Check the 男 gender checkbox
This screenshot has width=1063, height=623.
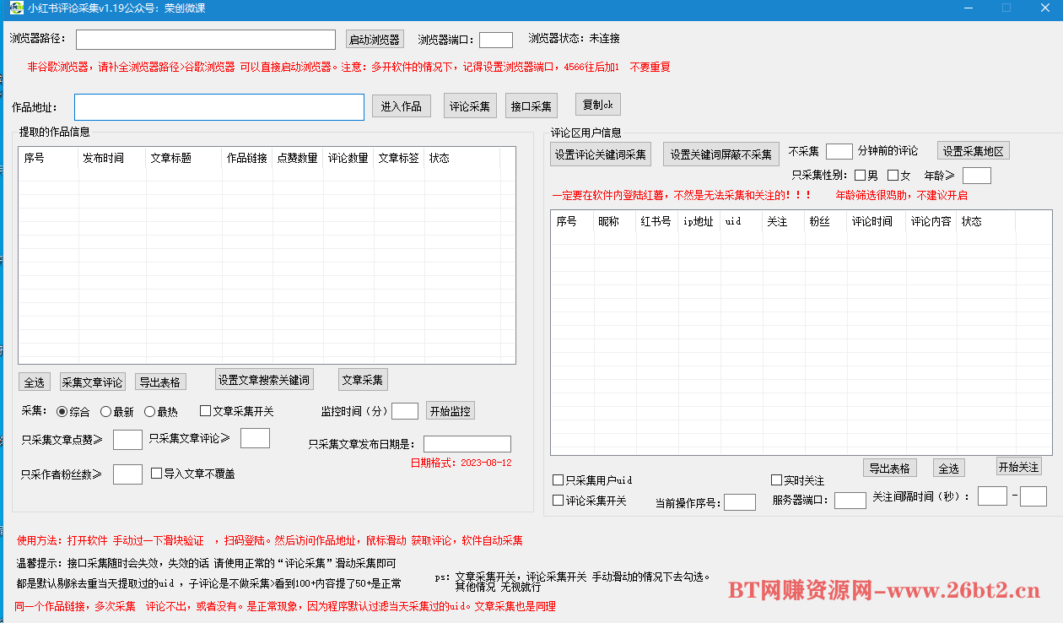860,176
